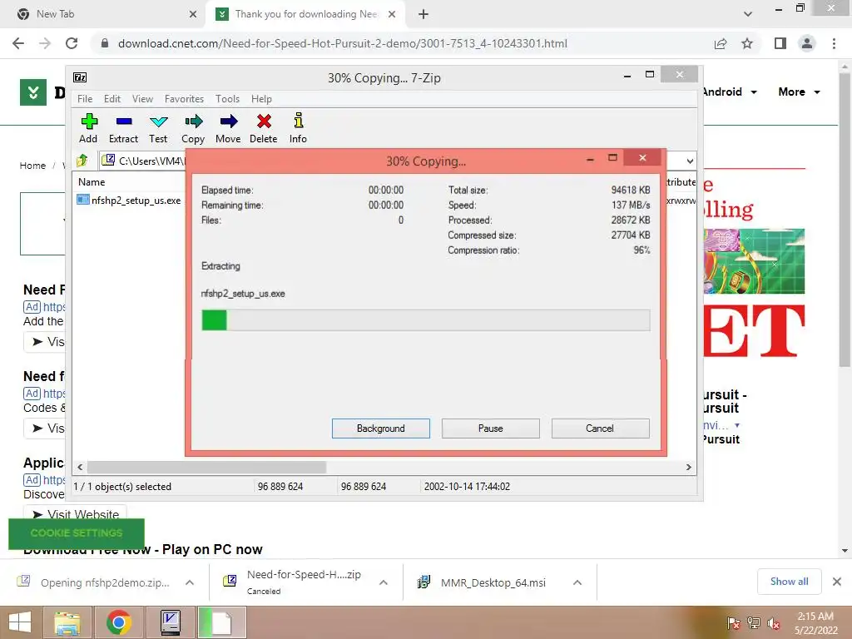This screenshot has width=852, height=639.
Task: Open the 7-Zip View menu
Action: click(x=142, y=99)
